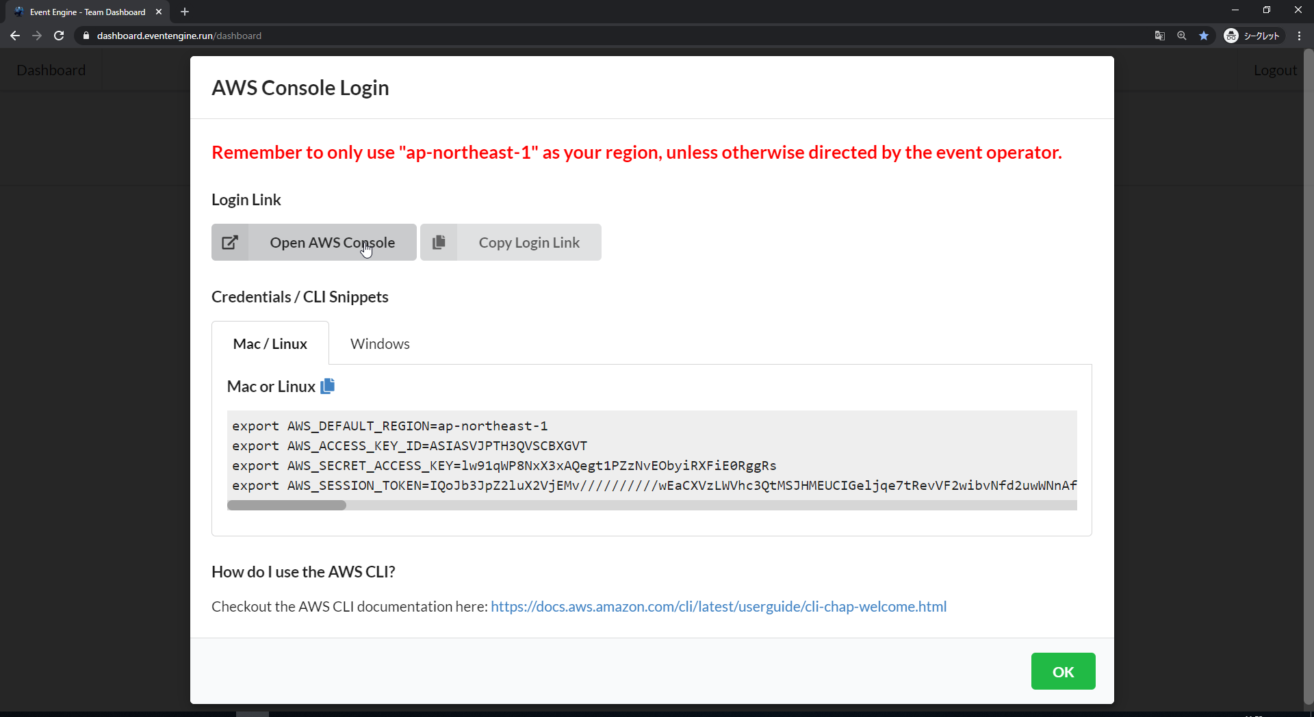Click the Login Link heading
This screenshot has width=1314, height=717.
click(246, 199)
